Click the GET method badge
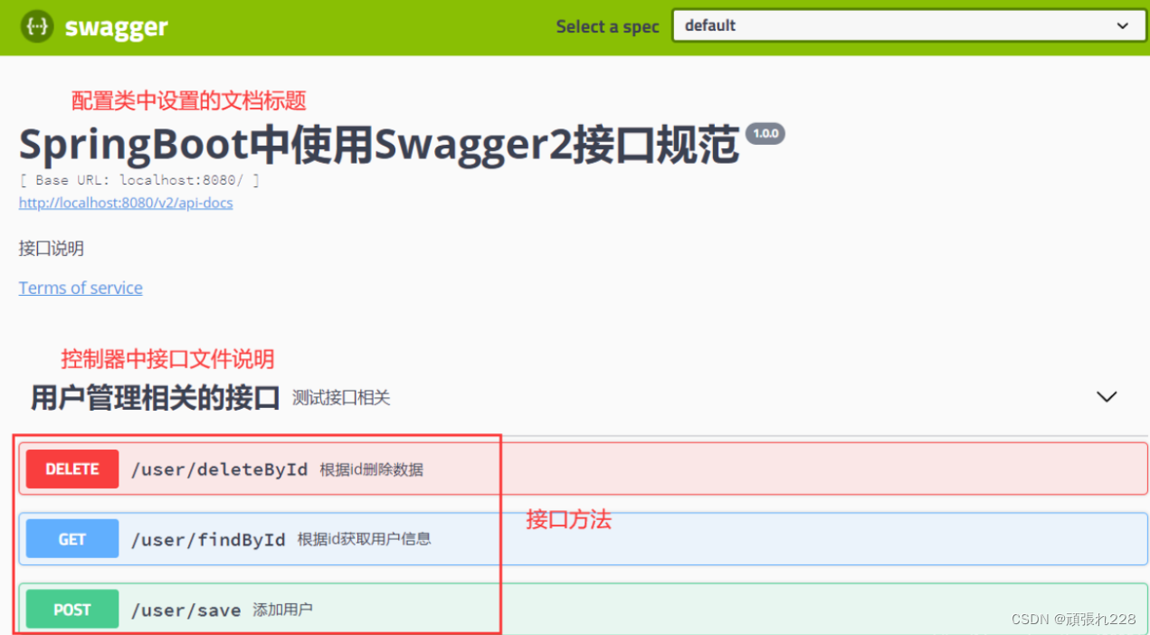This screenshot has height=635, width=1150. 71,538
